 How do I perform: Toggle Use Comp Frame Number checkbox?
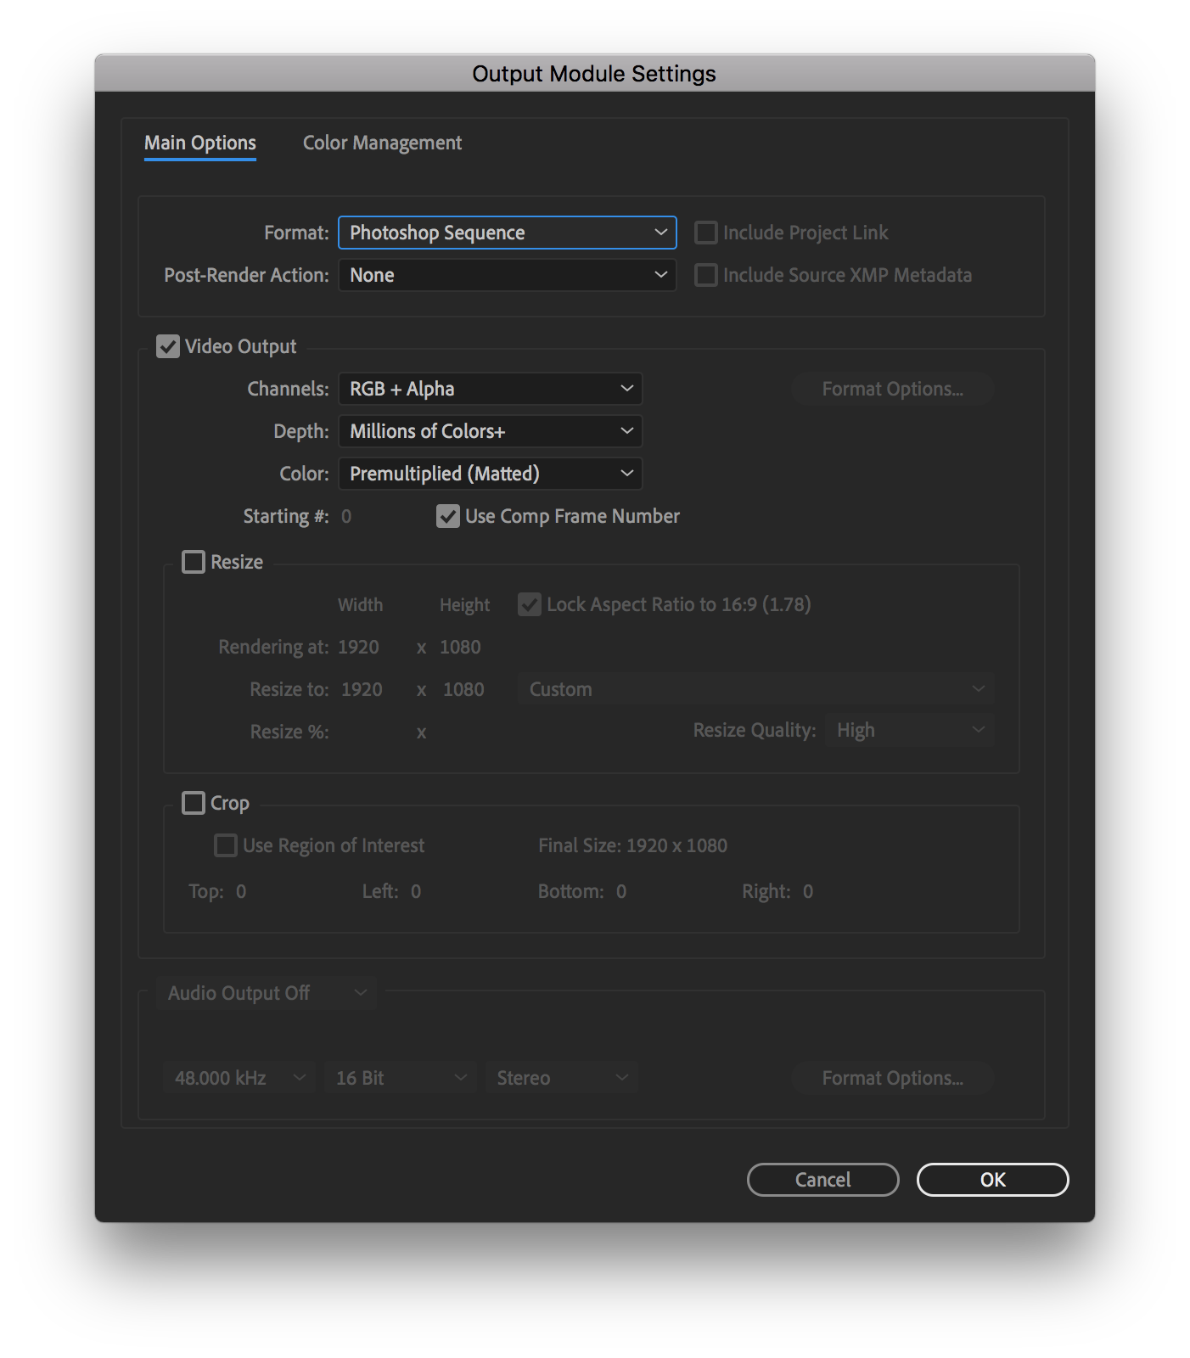tap(448, 516)
